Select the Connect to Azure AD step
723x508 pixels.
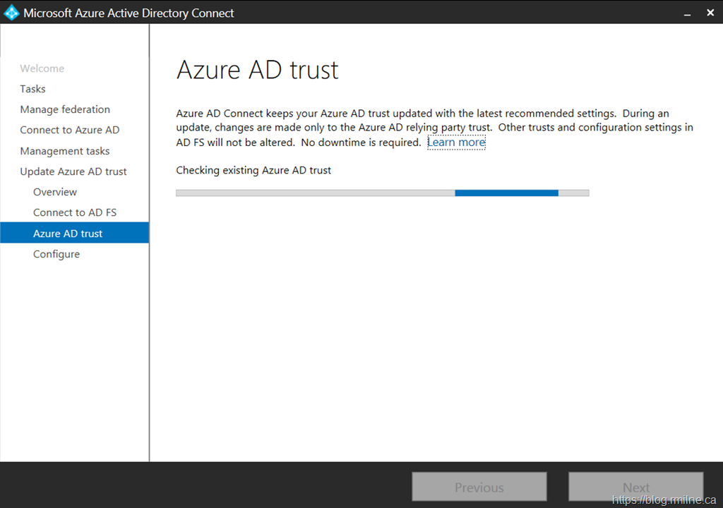coord(69,130)
